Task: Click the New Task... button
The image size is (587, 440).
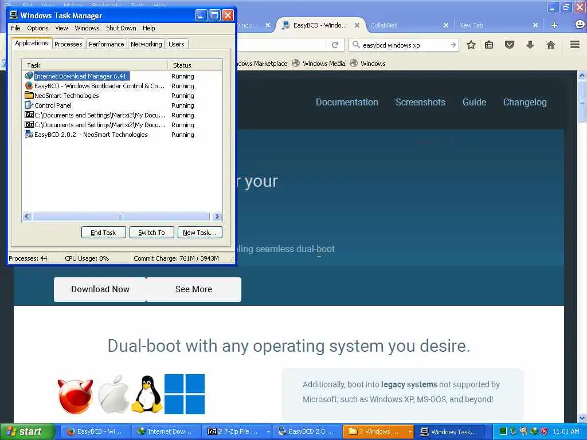Action: click(199, 233)
